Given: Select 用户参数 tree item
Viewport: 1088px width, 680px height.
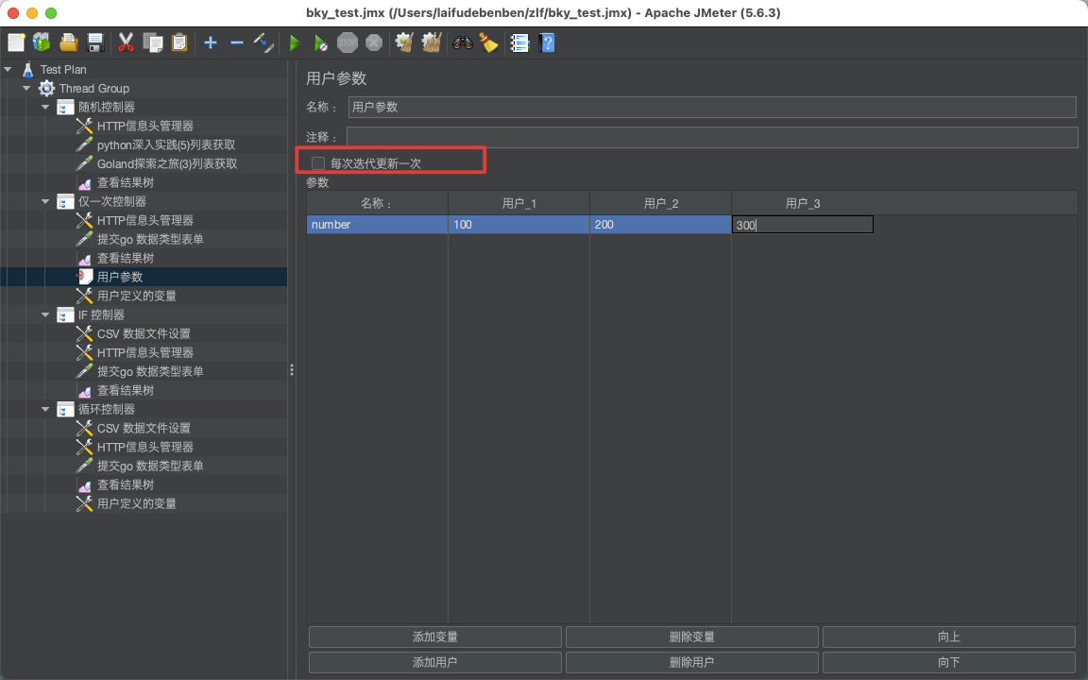Looking at the screenshot, I should (x=120, y=277).
